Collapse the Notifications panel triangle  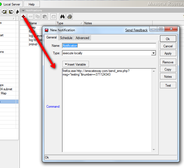click(23, 11)
